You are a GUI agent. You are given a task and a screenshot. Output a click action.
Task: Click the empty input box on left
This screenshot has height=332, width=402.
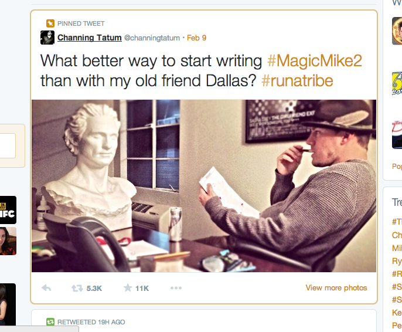point(8,145)
